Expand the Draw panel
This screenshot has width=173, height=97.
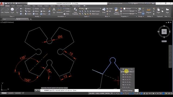click(x=12, y=16)
